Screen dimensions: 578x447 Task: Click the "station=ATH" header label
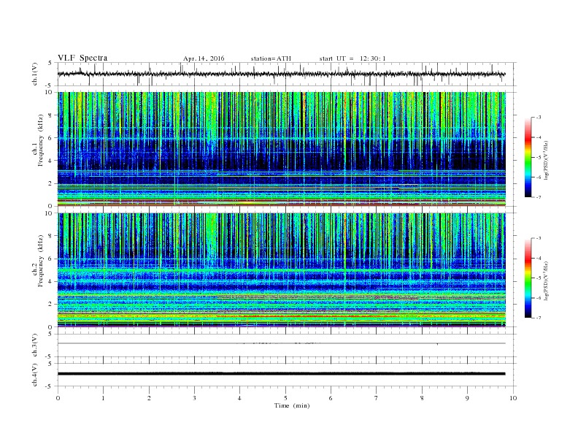point(271,58)
